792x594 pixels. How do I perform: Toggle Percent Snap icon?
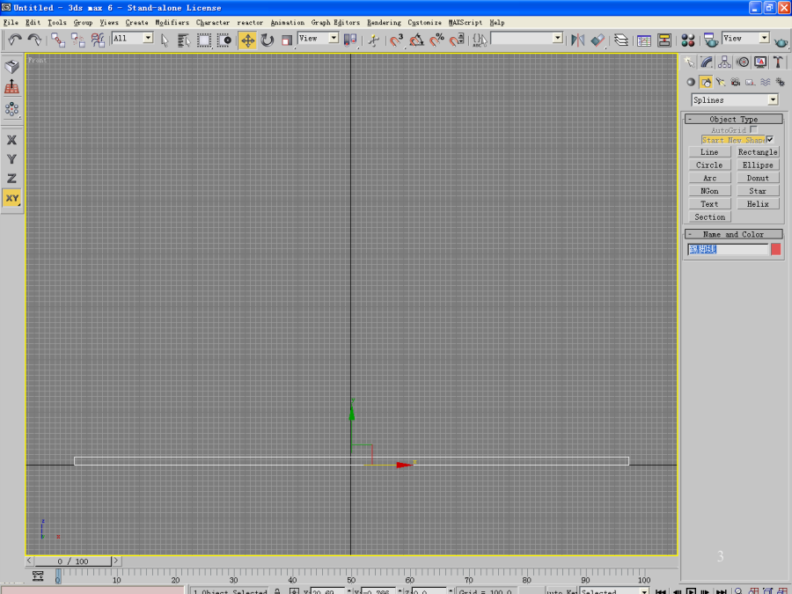pos(436,40)
